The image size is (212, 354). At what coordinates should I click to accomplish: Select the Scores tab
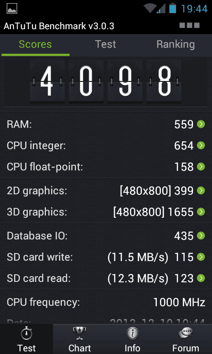35,45
